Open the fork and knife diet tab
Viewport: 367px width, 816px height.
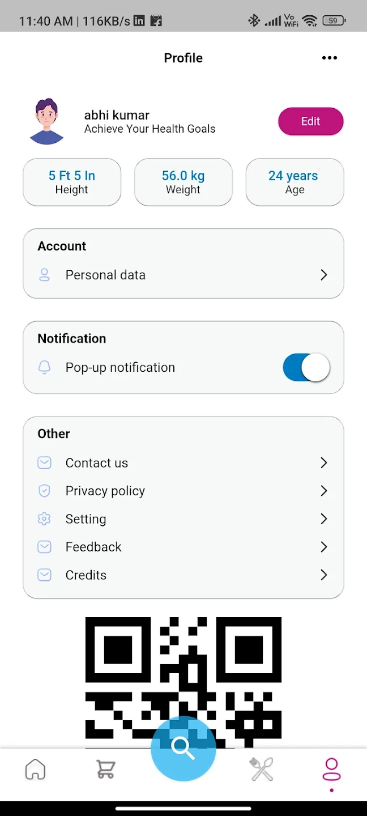click(x=261, y=770)
